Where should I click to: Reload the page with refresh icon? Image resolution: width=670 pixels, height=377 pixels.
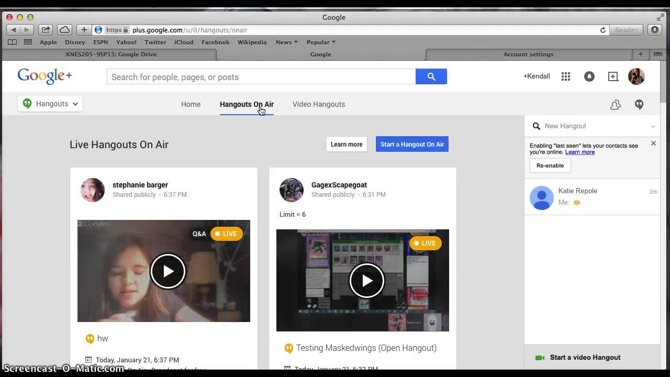pos(603,30)
